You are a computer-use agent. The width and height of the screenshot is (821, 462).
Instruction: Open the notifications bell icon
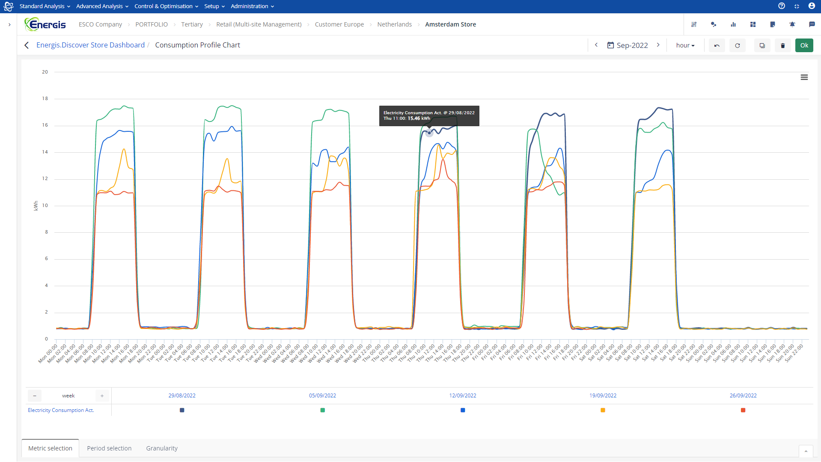pyautogui.click(x=792, y=24)
